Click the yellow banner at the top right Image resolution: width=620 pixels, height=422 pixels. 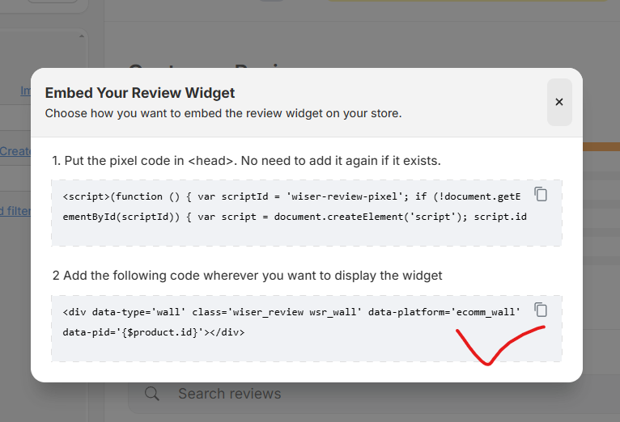pos(469,8)
